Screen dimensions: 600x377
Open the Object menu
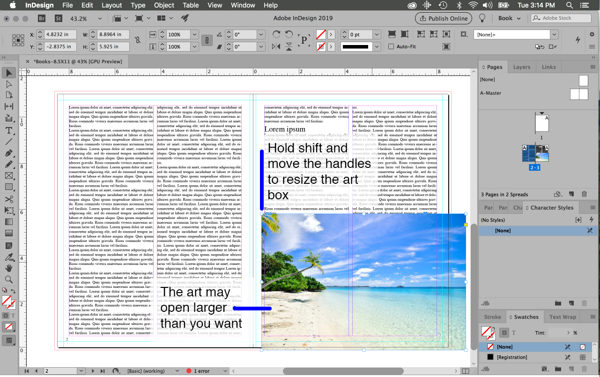(x=164, y=5)
